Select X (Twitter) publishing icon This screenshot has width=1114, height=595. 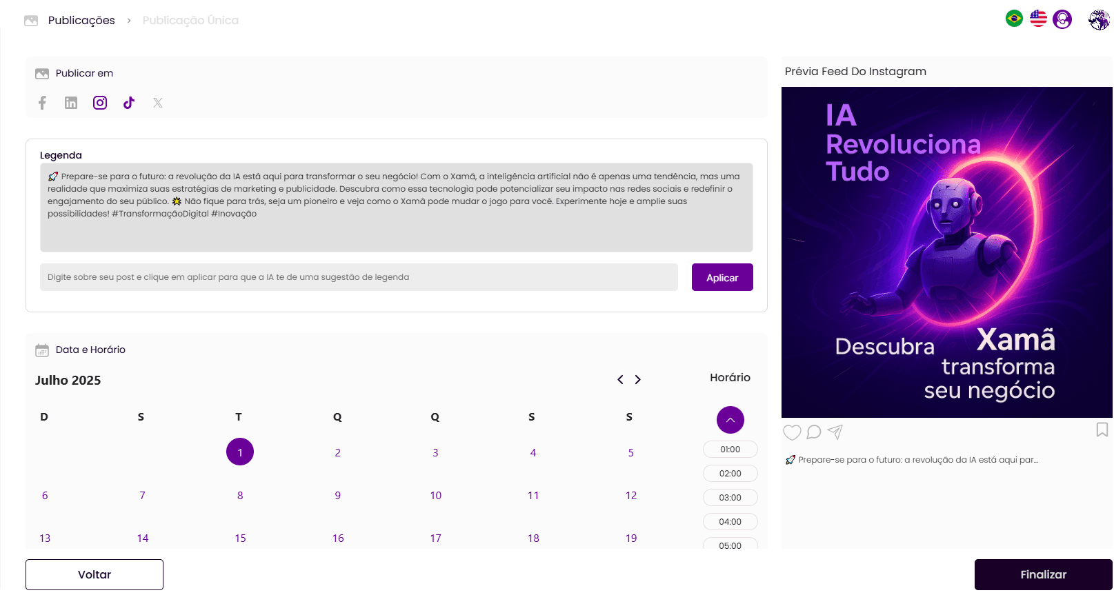(158, 103)
